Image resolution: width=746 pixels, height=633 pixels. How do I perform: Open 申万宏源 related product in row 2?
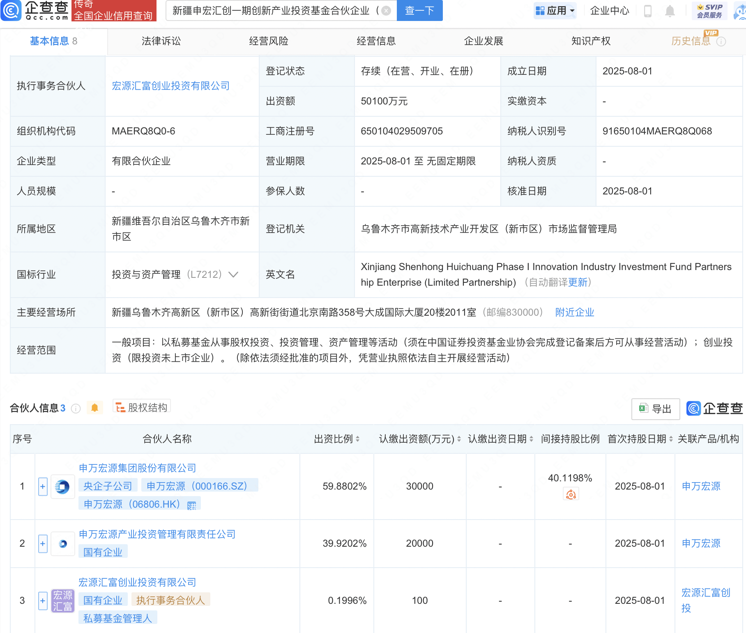(701, 543)
